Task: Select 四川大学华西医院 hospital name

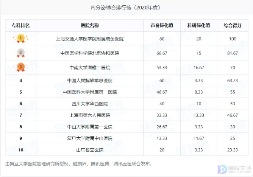Action: point(90,104)
